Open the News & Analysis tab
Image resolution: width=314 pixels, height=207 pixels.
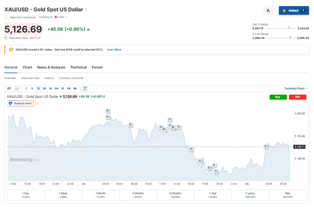(51, 67)
